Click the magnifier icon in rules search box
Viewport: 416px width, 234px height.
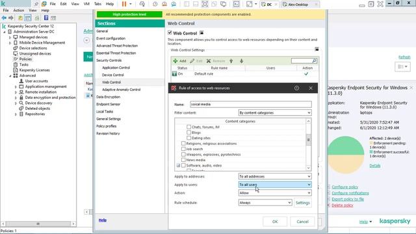pos(314,60)
